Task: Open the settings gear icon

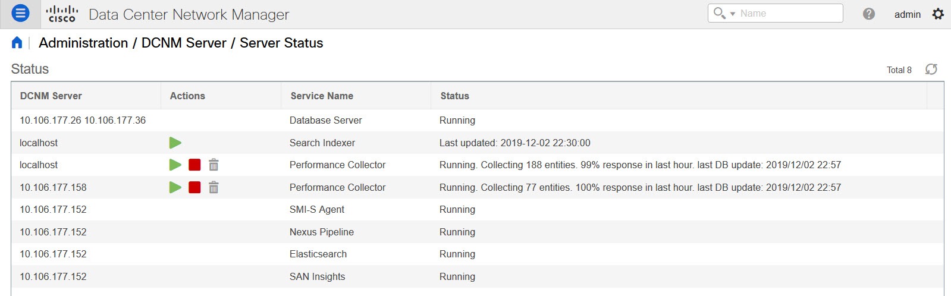Action: pos(938,14)
